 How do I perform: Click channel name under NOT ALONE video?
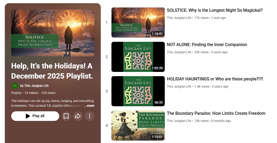click(179, 52)
